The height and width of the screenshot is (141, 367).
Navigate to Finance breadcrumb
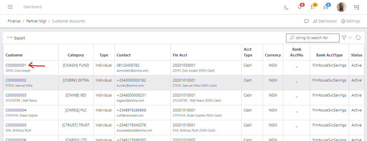[14, 21]
